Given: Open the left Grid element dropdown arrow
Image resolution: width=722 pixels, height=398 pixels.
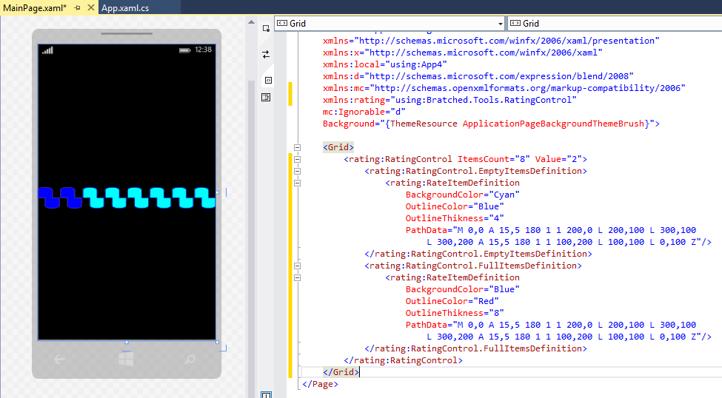Looking at the screenshot, I should (500, 24).
